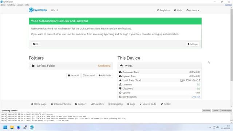Click the network tray icon

coord(214,127)
